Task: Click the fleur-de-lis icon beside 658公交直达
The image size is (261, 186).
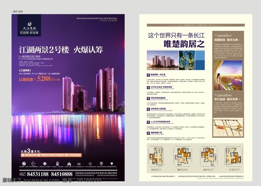Action: (148, 88)
